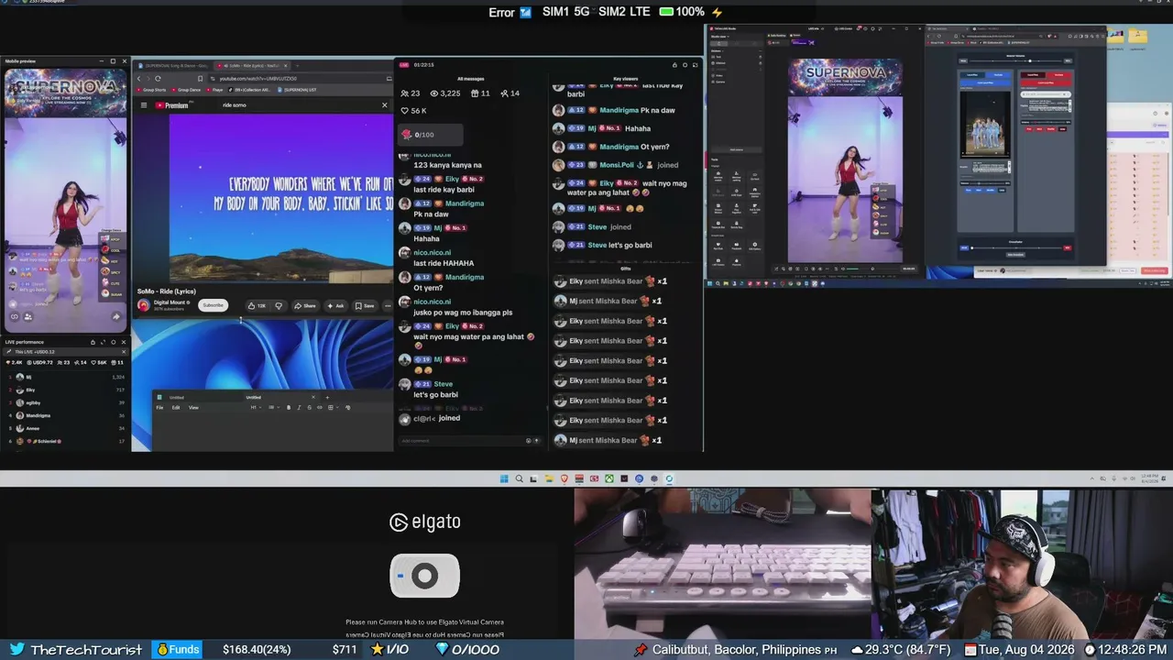The image size is (1173, 660).
Task: Click the Elgato camera icon
Action: 424,576
